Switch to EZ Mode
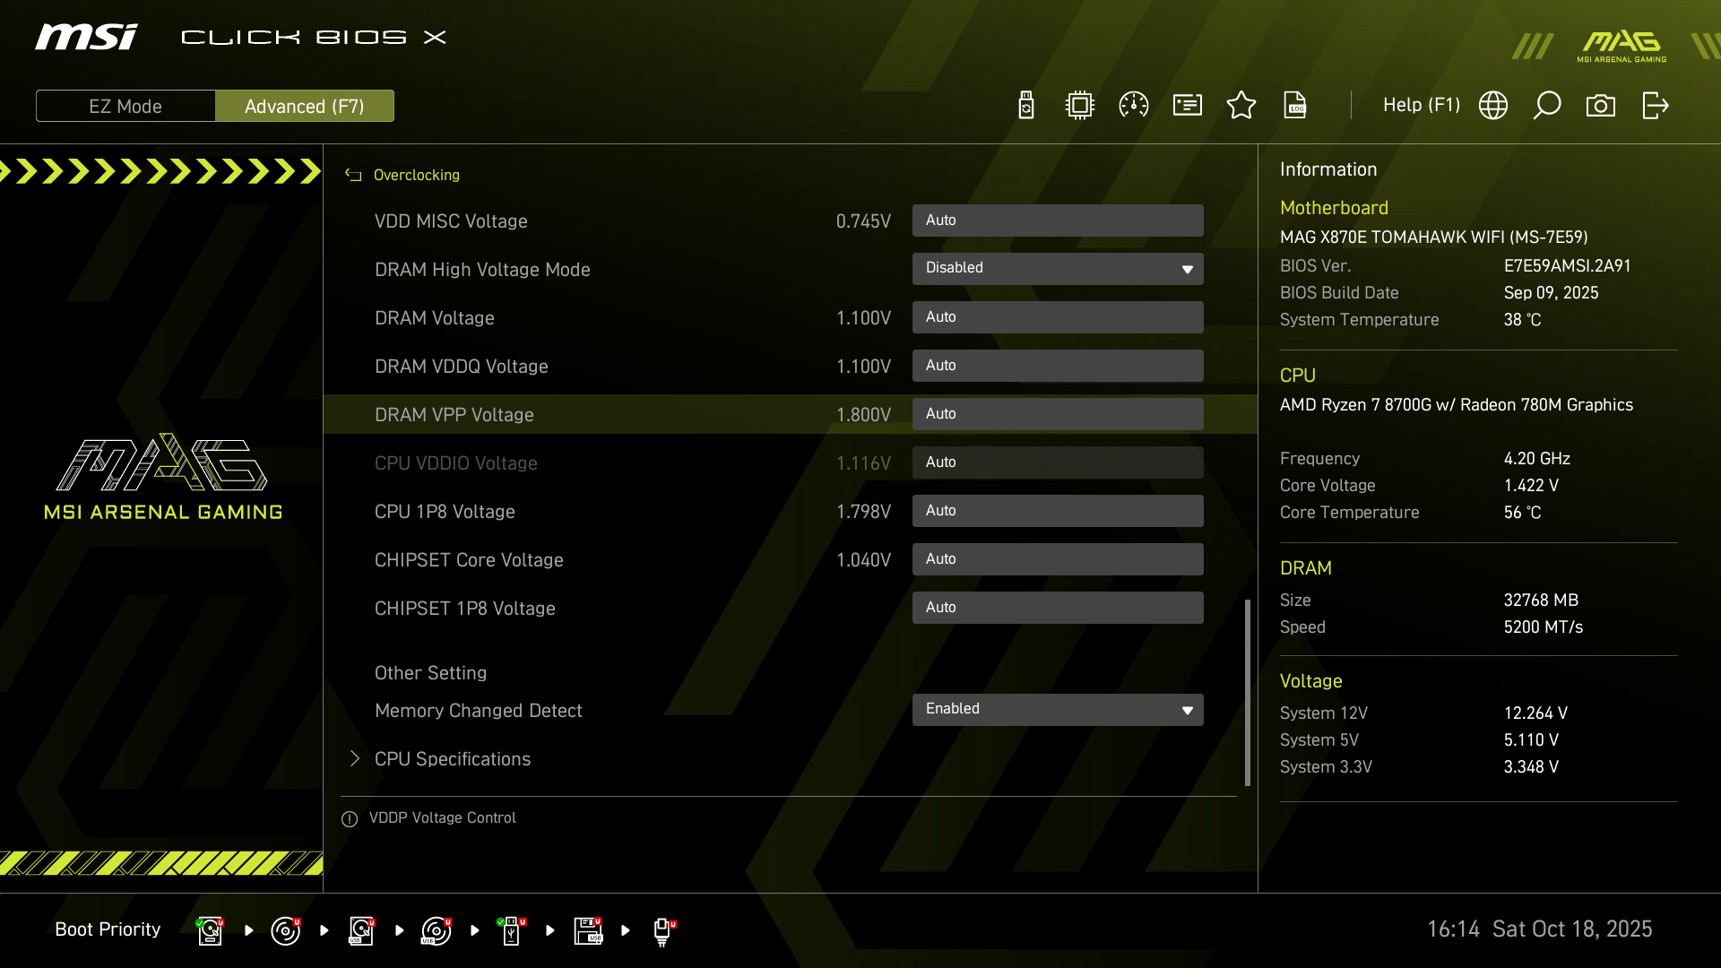 coord(125,106)
